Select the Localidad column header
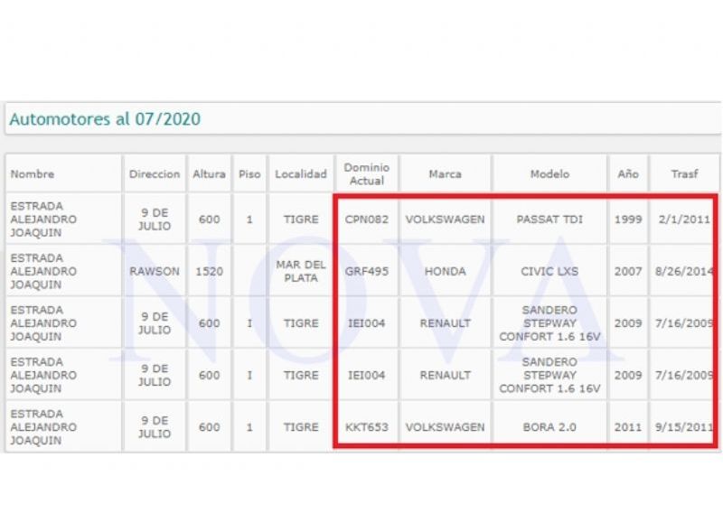The width and height of the screenshot is (723, 523). (x=301, y=174)
